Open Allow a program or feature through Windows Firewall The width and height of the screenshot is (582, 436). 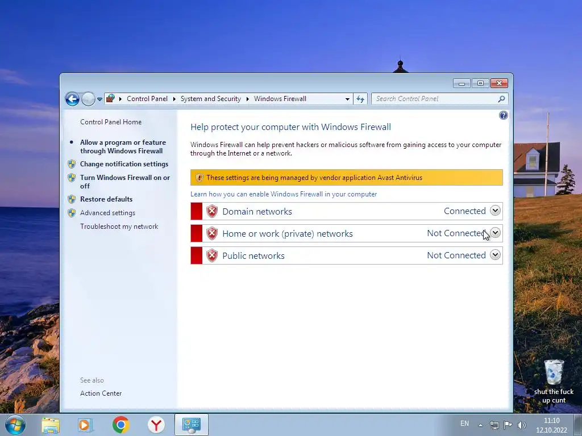[x=123, y=146]
